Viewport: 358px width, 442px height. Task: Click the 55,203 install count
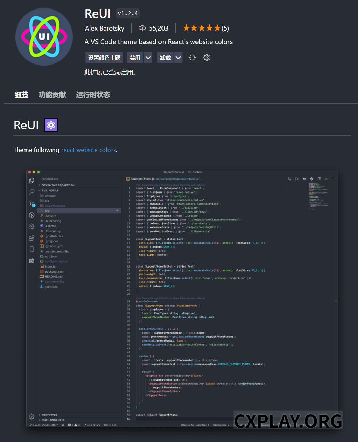(x=153, y=28)
